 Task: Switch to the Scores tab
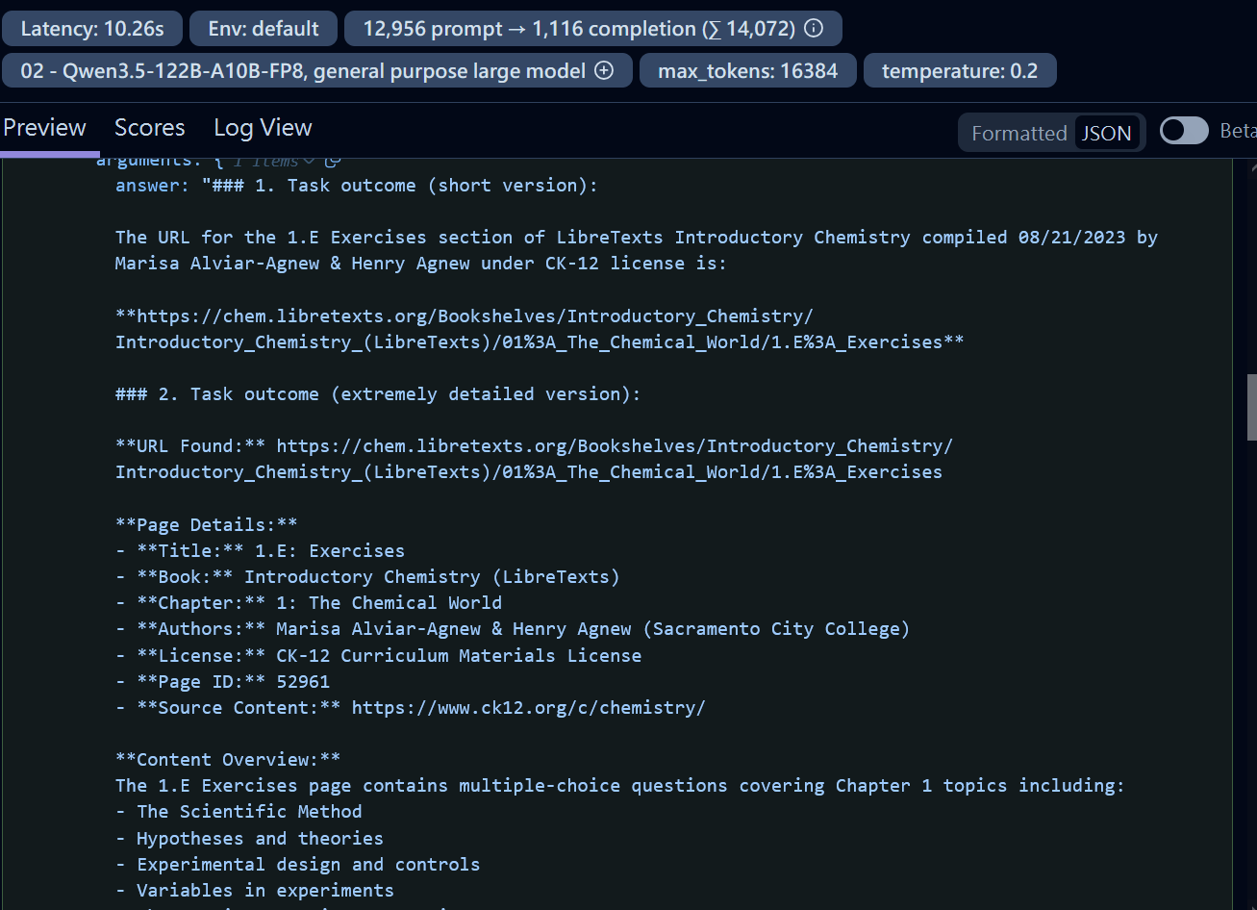tap(149, 128)
